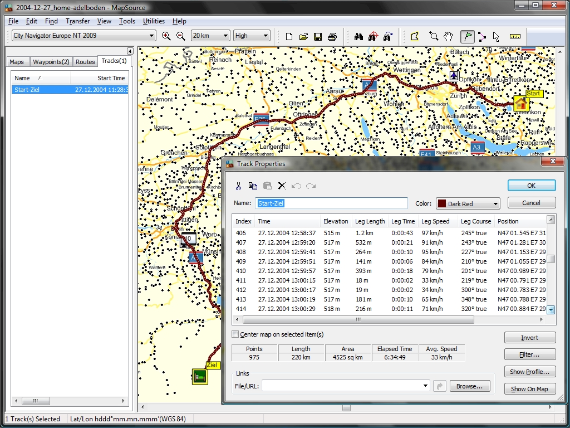Click the Zoom In magnifier icon

tap(166, 36)
